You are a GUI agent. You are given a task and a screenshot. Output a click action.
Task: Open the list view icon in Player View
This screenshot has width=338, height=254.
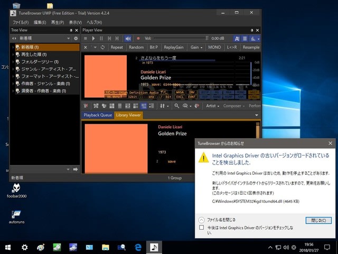point(245,39)
